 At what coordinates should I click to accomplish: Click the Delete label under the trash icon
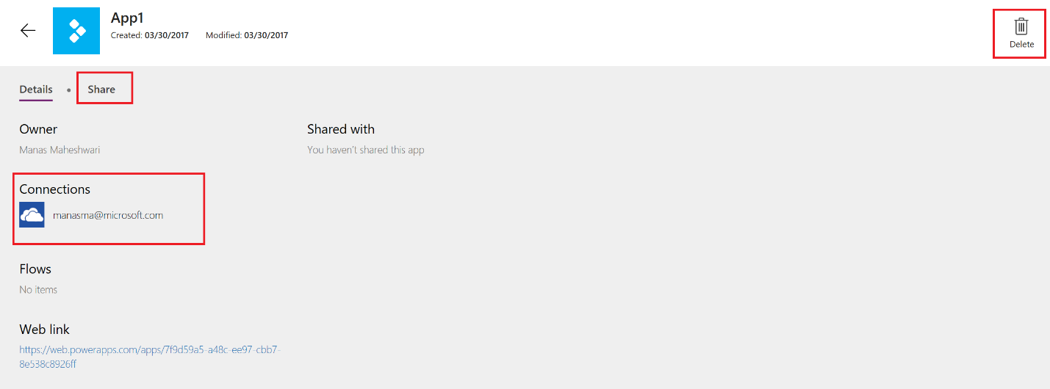pyautogui.click(x=1021, y=45)
